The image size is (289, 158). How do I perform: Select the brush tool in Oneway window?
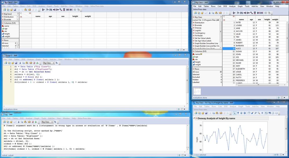252,113
